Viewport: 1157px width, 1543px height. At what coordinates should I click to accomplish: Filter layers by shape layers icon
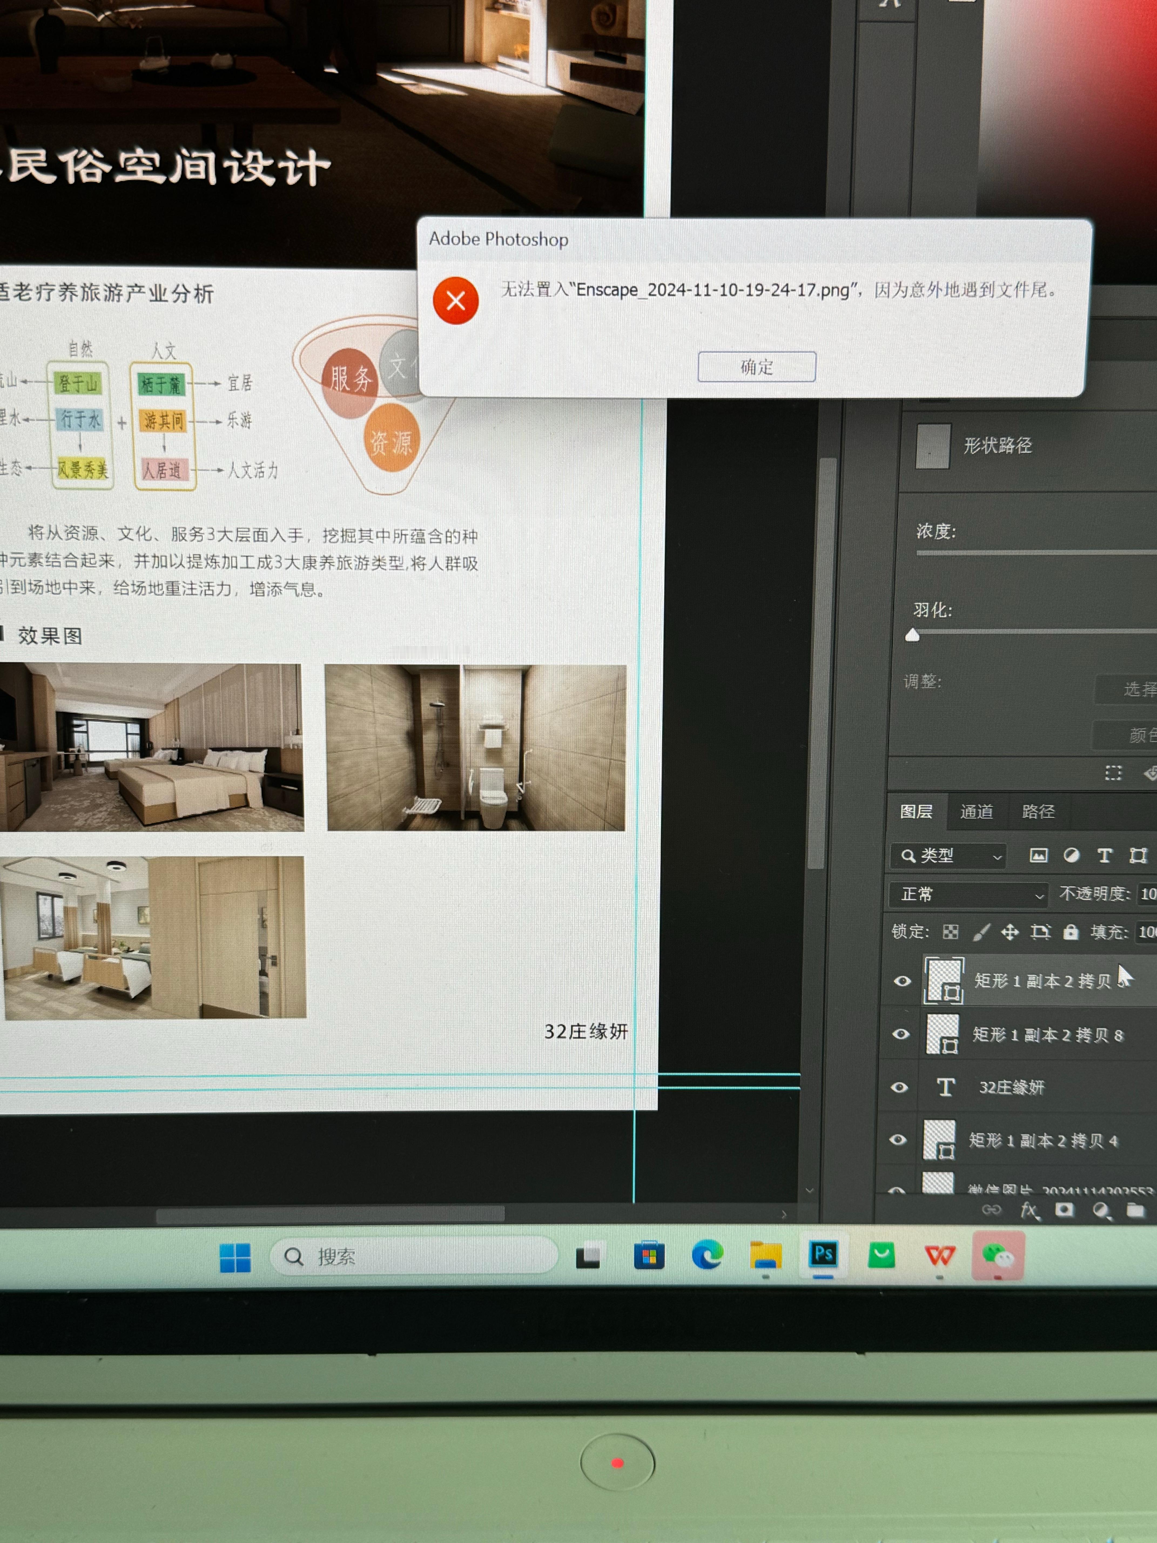pyautogui.click(x=1138, y=855)
